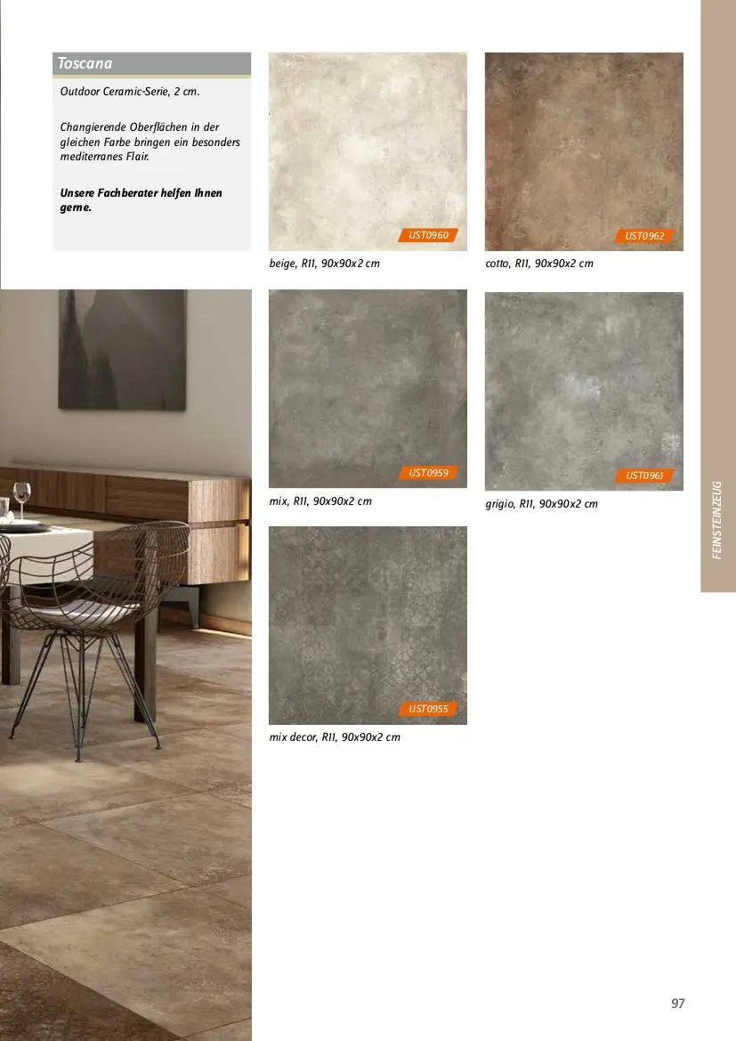Click the 'beige, R11, 90x90x2 cm' caption
The image size is (736, 1041).
[x=325, y=264]
